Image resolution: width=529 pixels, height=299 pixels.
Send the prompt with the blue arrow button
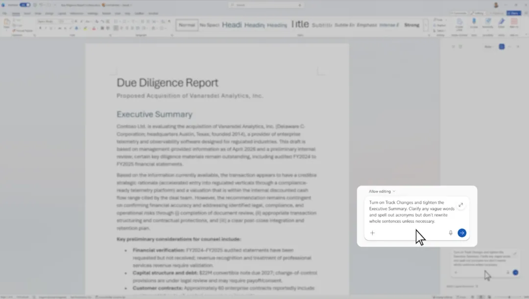point(462,233)
